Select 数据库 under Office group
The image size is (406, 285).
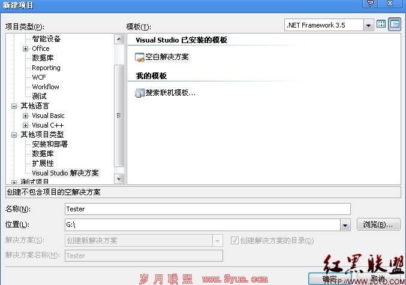(43, 58)
